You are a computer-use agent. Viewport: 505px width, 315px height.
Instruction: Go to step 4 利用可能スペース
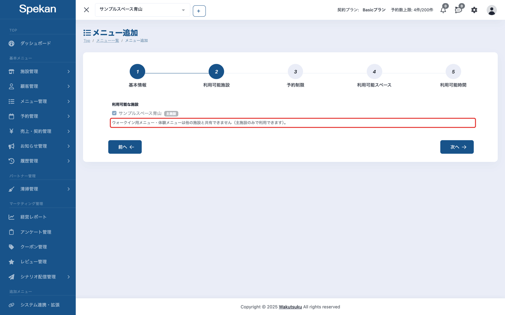click(x=374, y=72)
